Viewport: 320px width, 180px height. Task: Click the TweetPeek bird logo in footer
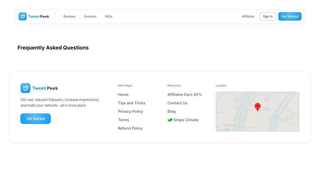click(26, 88)
